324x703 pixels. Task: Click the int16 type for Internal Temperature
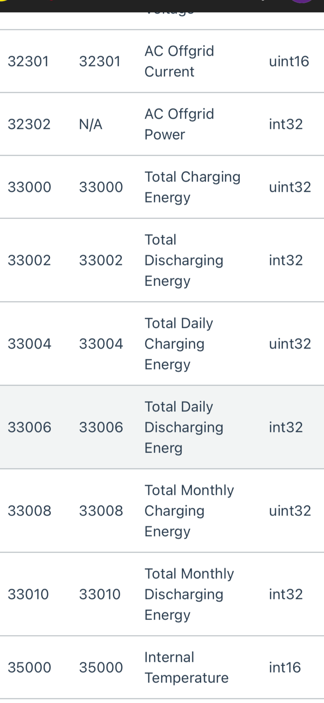pos(285,667)
